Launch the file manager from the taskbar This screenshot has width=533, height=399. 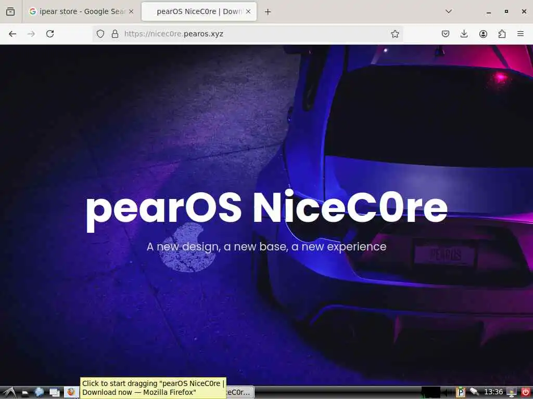[25, 393]
